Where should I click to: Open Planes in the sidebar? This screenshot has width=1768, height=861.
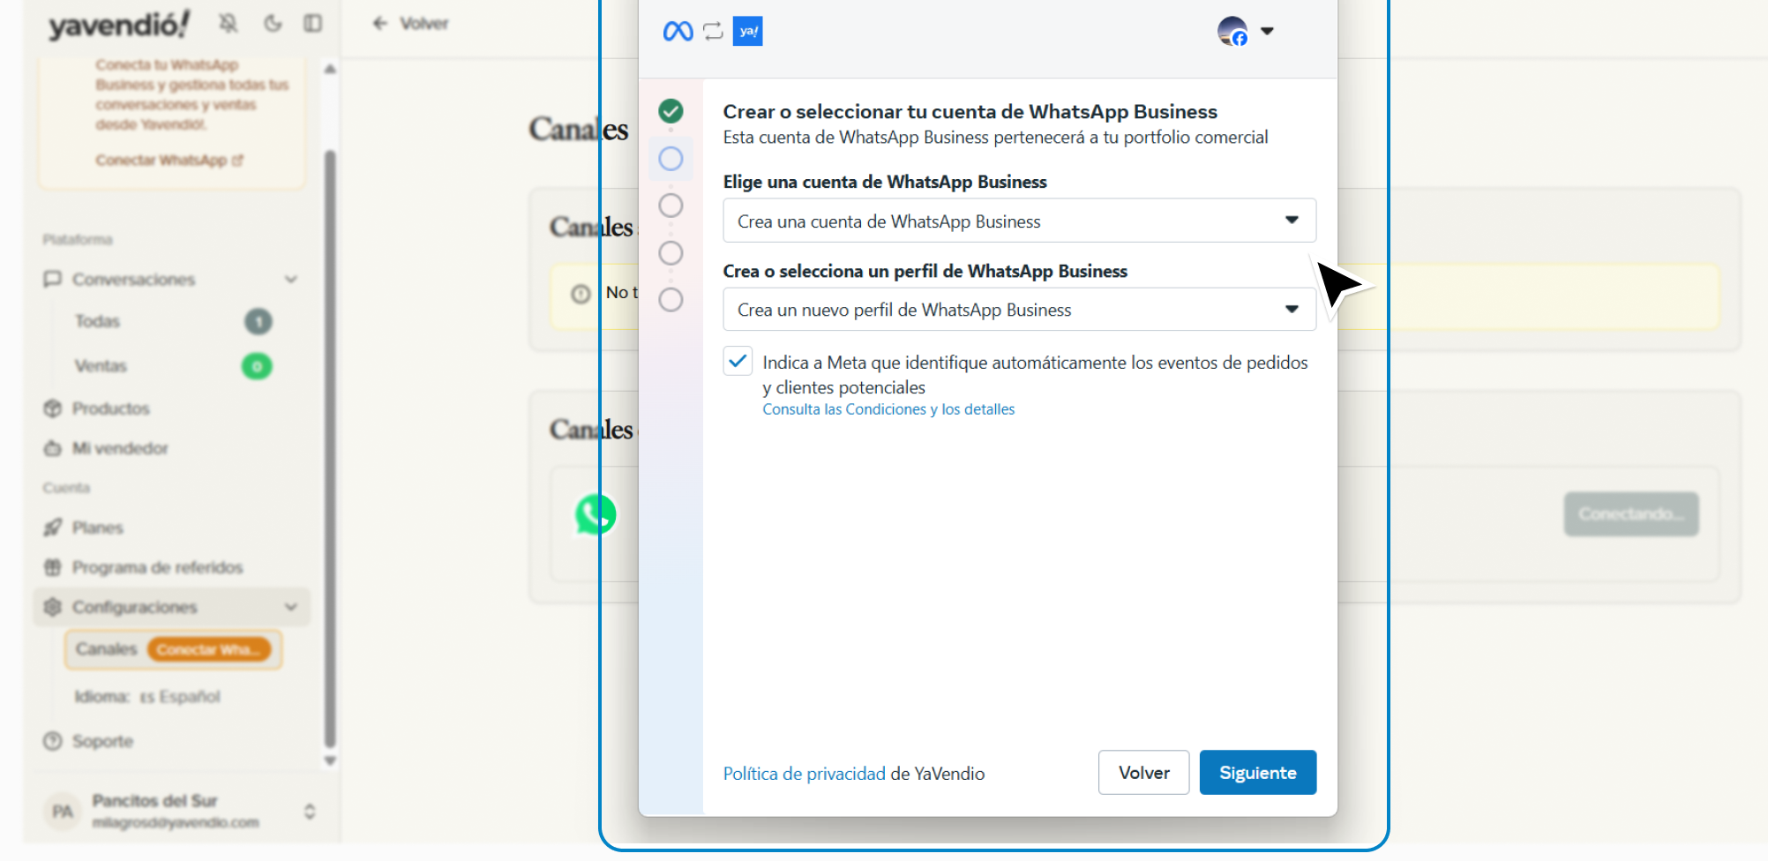click(x=98, y=528)
